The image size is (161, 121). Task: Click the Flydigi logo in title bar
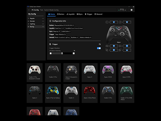click(28, 6)
